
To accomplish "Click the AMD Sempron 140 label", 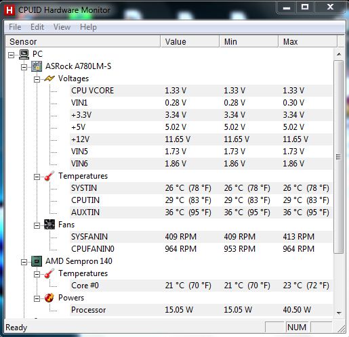I will pos(79,261).
